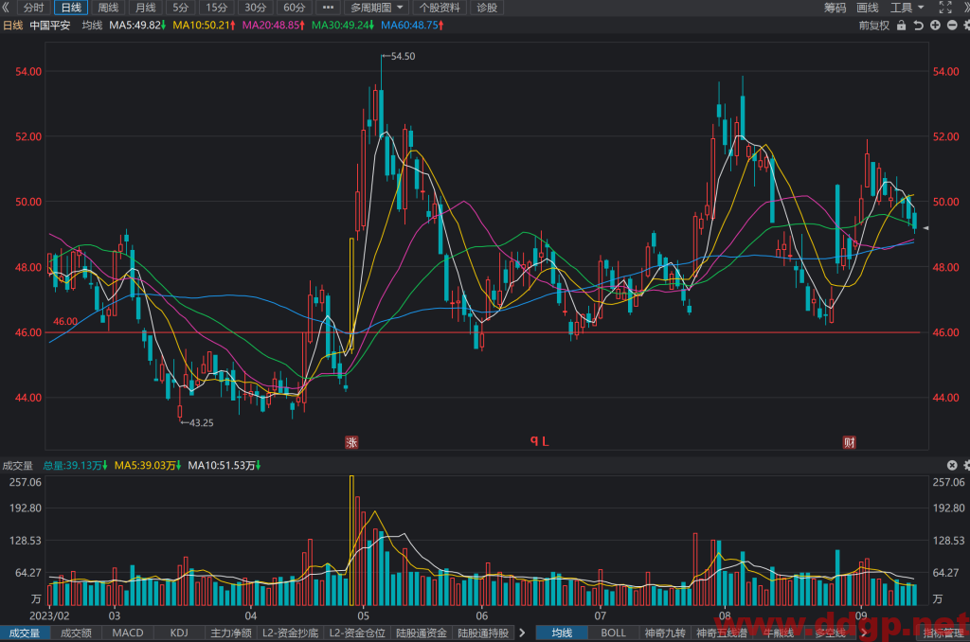Open the 诊股 stock diagnosis
Image resolution: width=970 pixels, height=642 pixels.
pyautogui.click(x=487, y=8)
